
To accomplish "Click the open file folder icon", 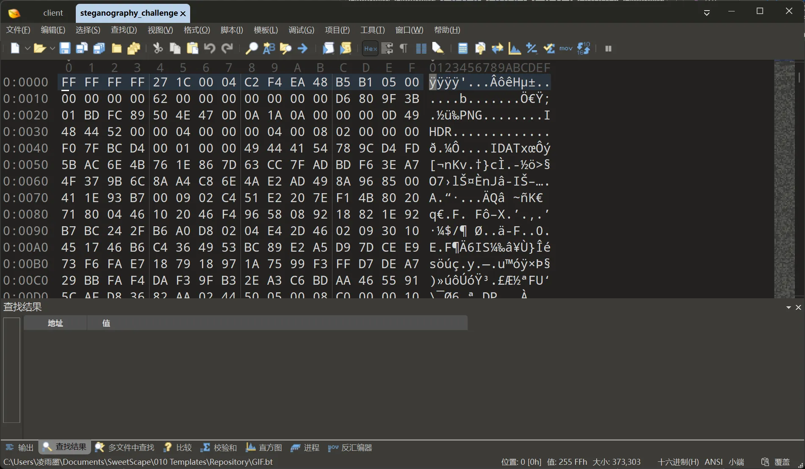I will click(x=39, y=48).
